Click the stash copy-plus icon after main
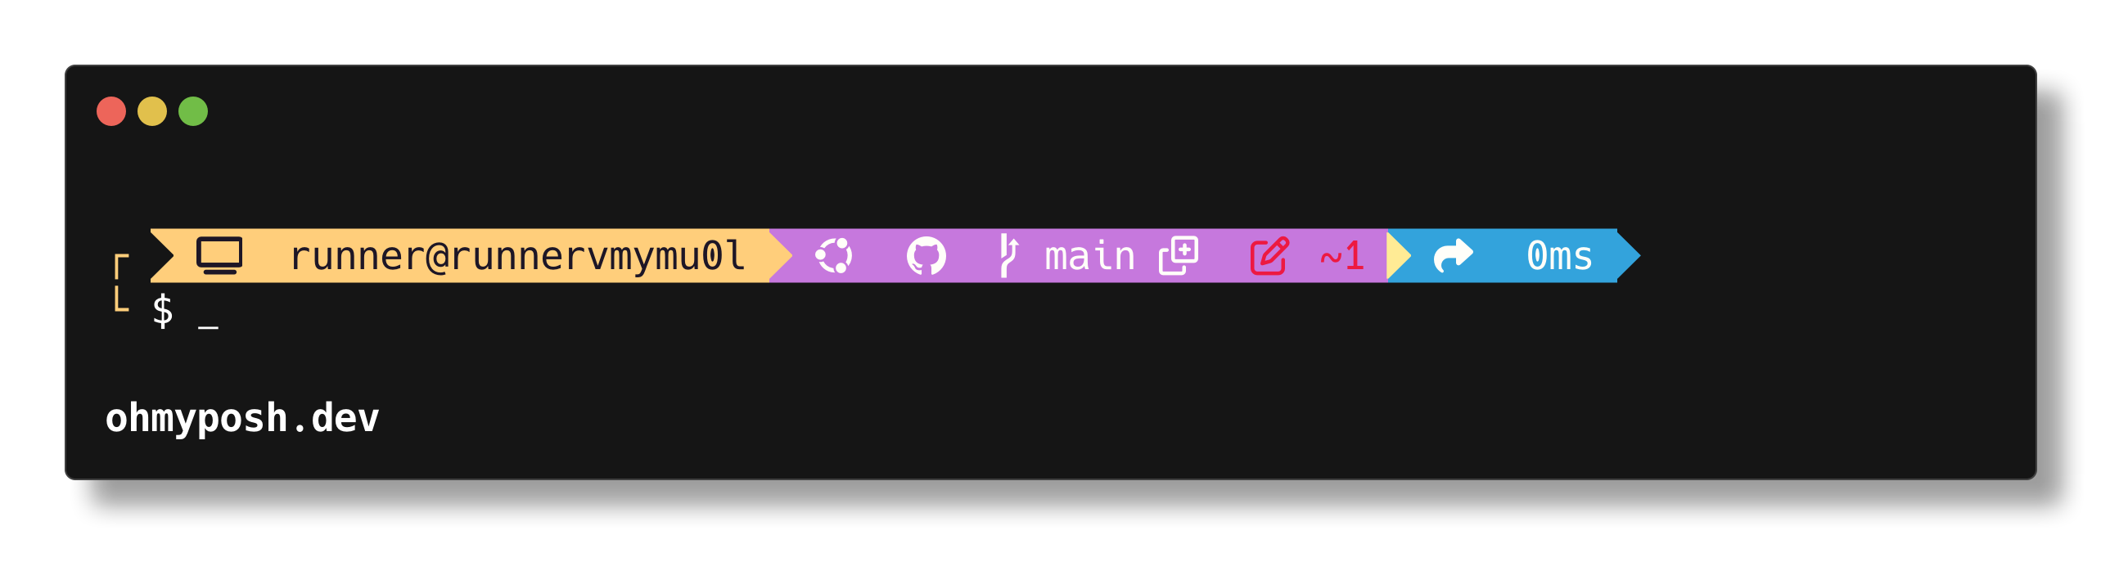The image size is (2128, 571). (x=1179, y=256)
